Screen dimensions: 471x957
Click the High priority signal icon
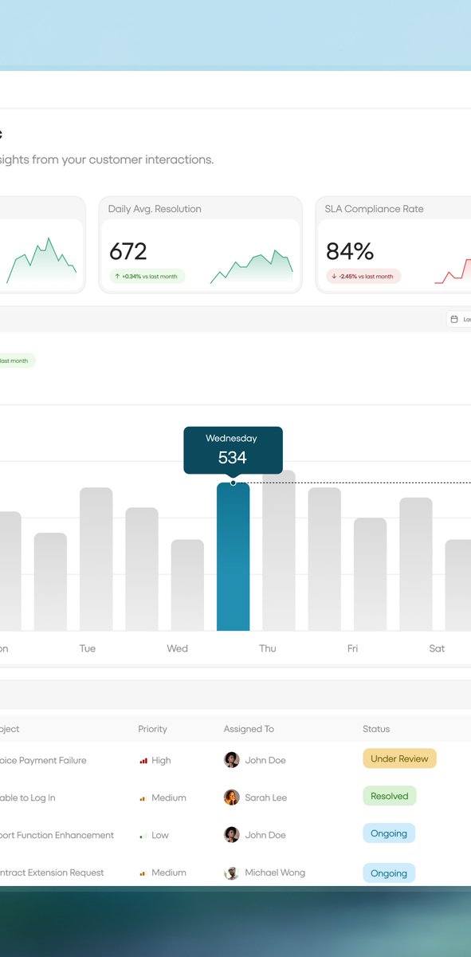coord(143,761)
